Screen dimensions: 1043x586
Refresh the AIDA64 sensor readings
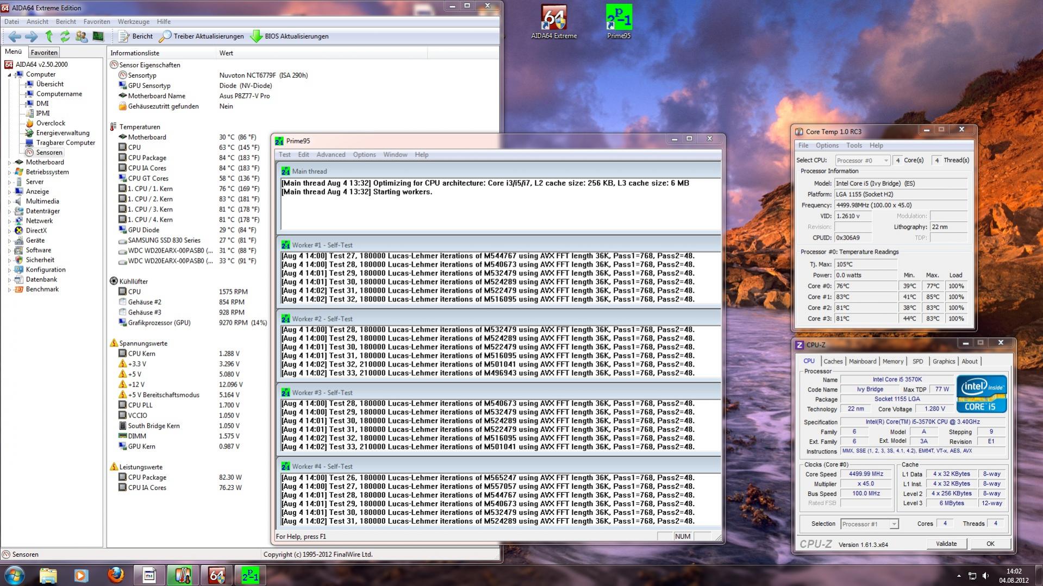pyautogui.click(x=65, y=36)
